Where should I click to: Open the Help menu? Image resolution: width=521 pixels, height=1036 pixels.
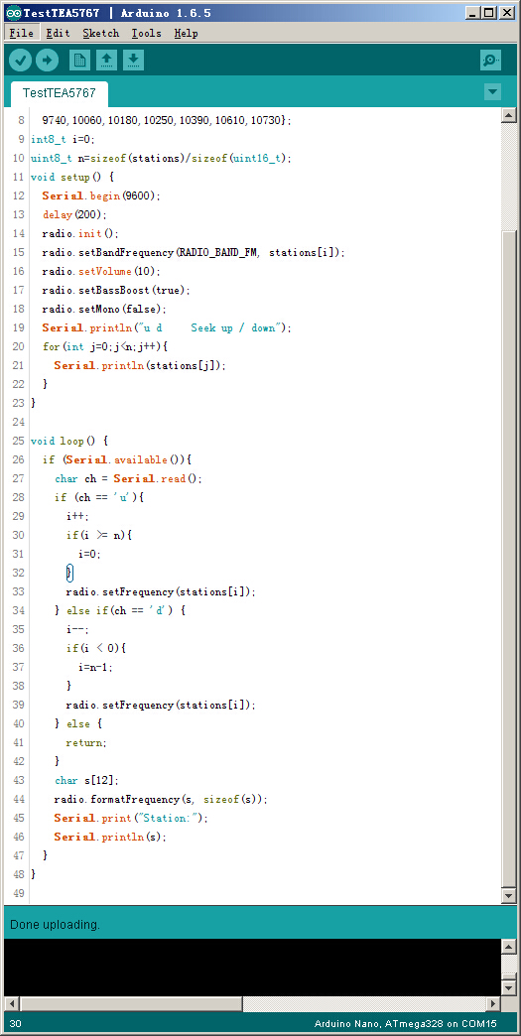tap(187, 33)
